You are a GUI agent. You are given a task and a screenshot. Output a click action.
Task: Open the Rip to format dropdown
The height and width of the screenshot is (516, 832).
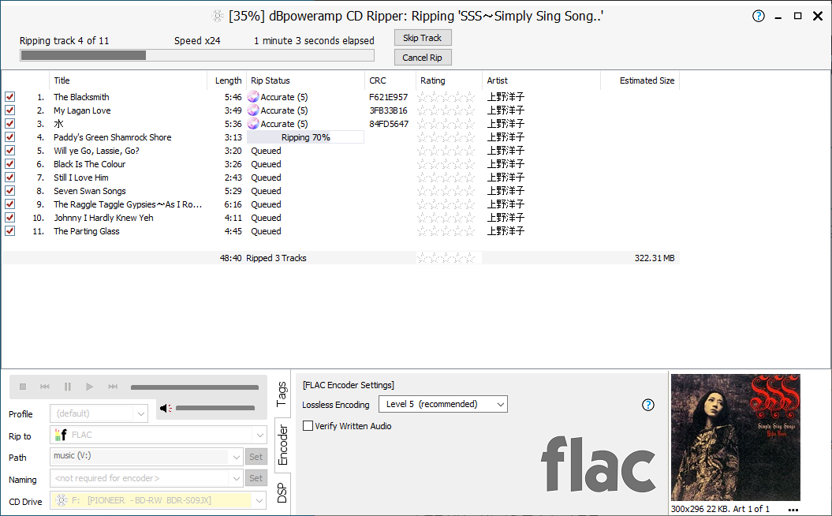click(x=260, y=435)
